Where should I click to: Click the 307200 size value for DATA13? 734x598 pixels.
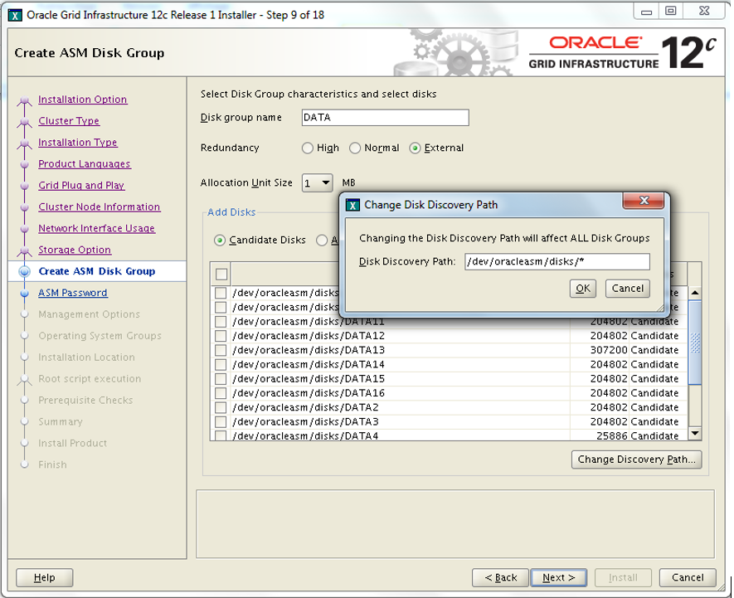pos(609,350)
